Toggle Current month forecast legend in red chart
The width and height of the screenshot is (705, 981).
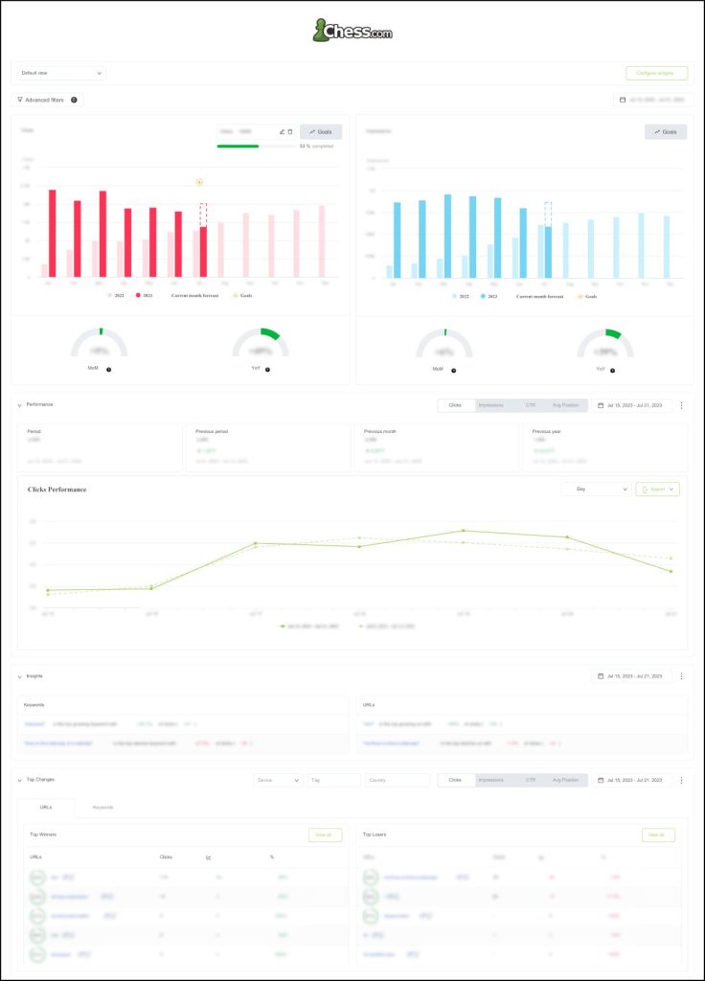(x=195, y=295)
